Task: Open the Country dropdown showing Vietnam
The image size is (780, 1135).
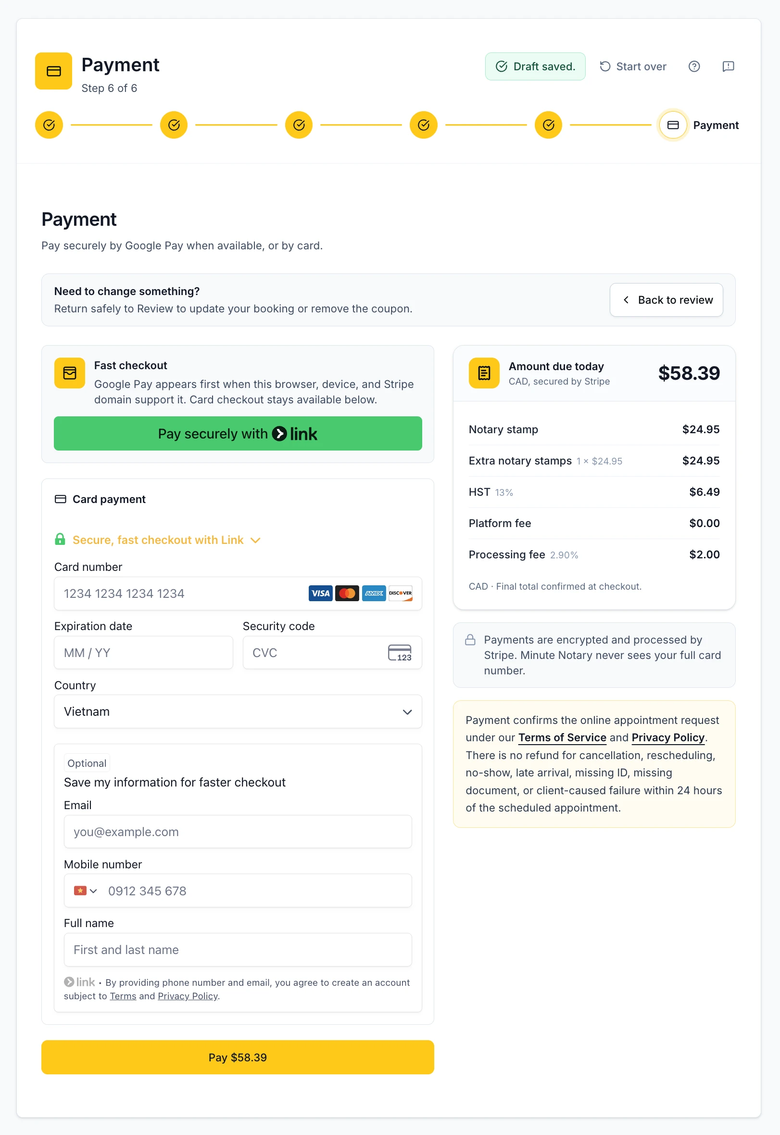Action: click(238, 712)
